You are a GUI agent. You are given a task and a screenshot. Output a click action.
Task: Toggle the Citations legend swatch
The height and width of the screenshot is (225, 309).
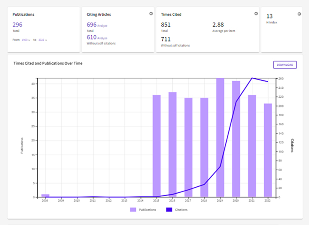[168, 210]
